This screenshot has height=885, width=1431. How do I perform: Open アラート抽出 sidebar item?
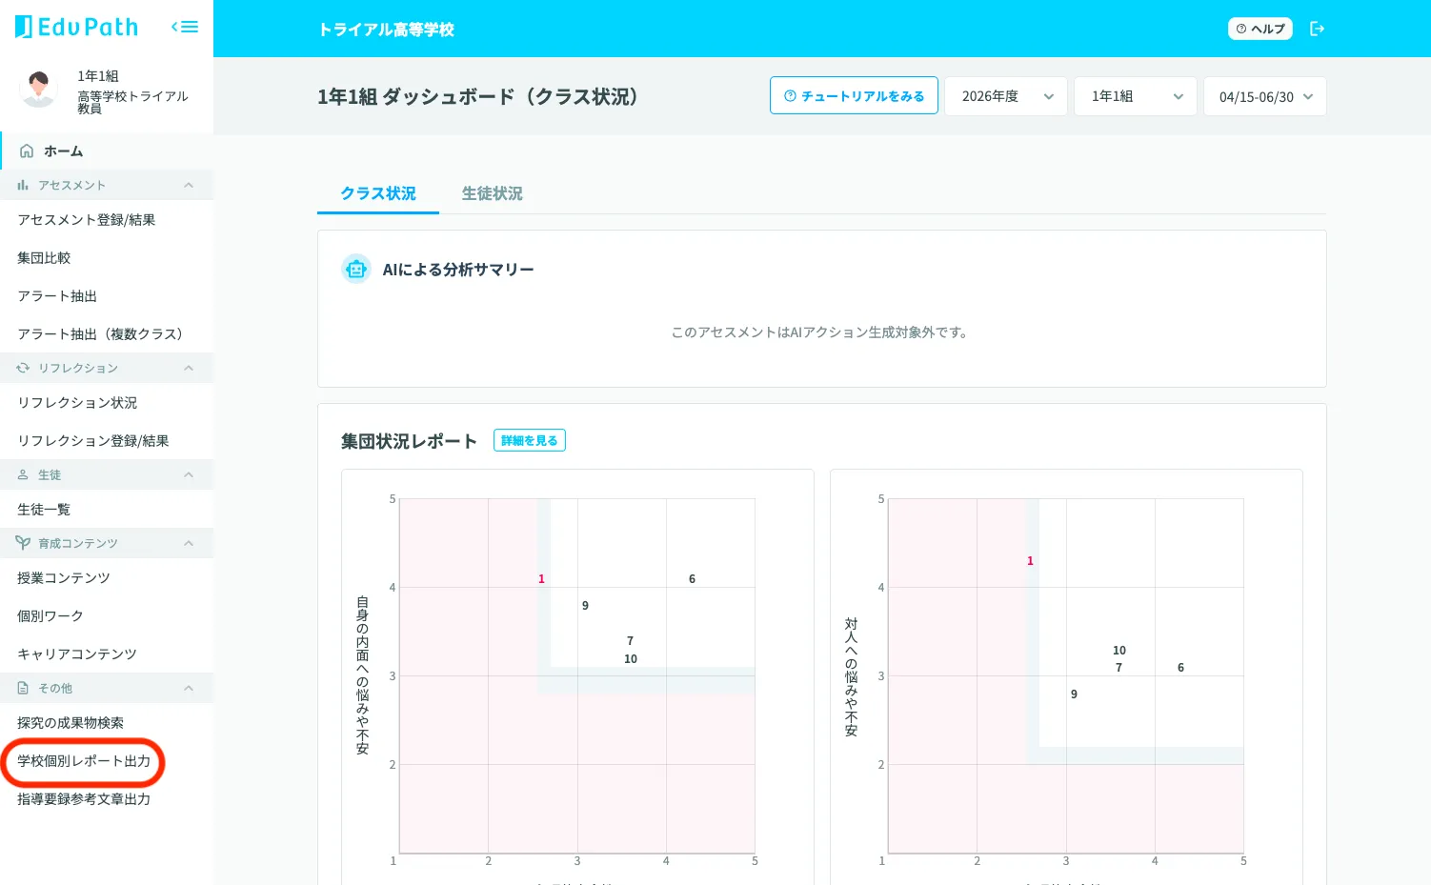coord(107,296)
